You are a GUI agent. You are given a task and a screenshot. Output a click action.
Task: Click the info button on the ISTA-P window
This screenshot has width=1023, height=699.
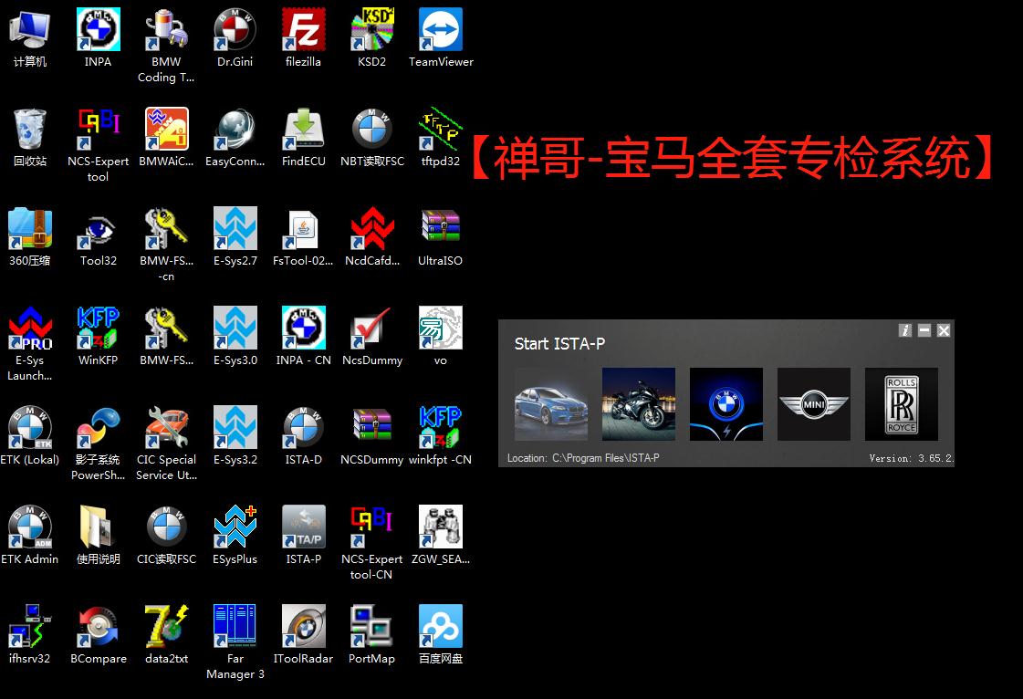904,331
